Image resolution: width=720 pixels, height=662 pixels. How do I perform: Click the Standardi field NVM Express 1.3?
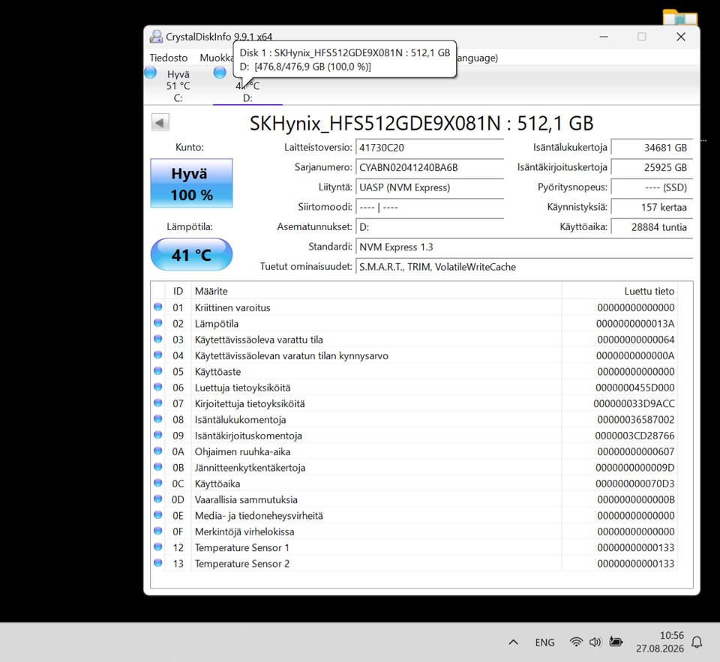click(x=524, y=247)
